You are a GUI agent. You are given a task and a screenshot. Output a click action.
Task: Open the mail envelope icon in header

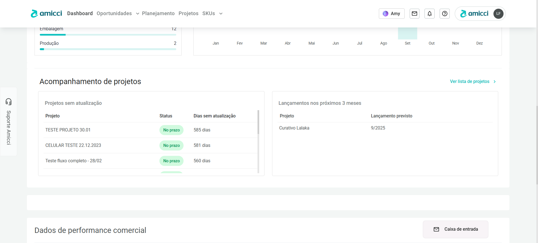(x=414, y=13)
